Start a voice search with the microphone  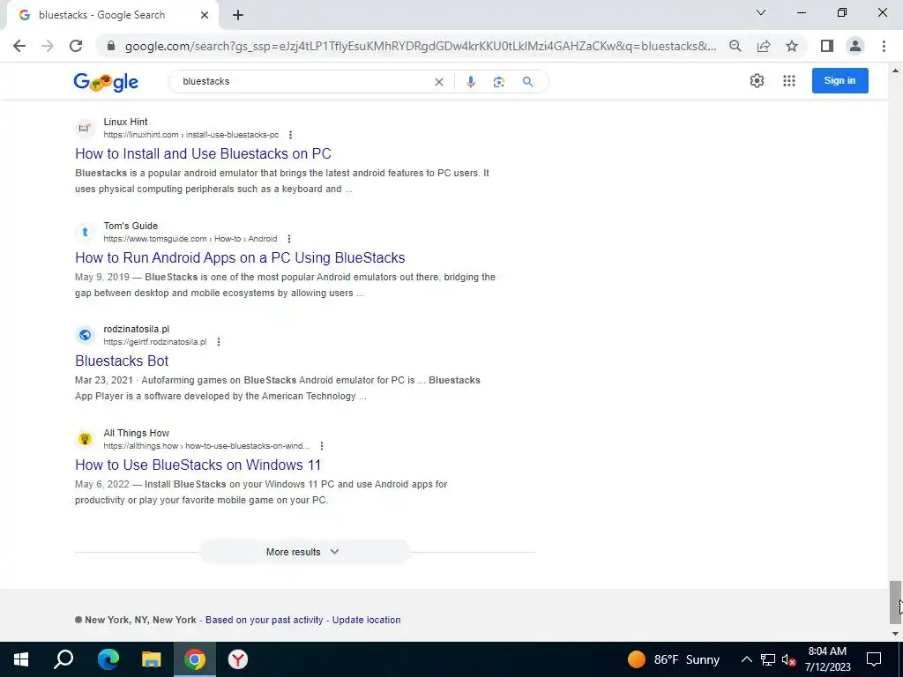point(471,82)
